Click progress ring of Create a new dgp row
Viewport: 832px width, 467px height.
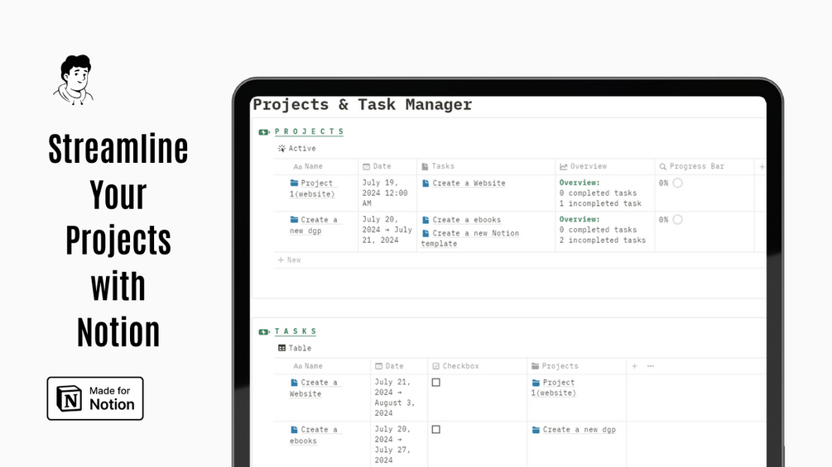click(677, 220)
